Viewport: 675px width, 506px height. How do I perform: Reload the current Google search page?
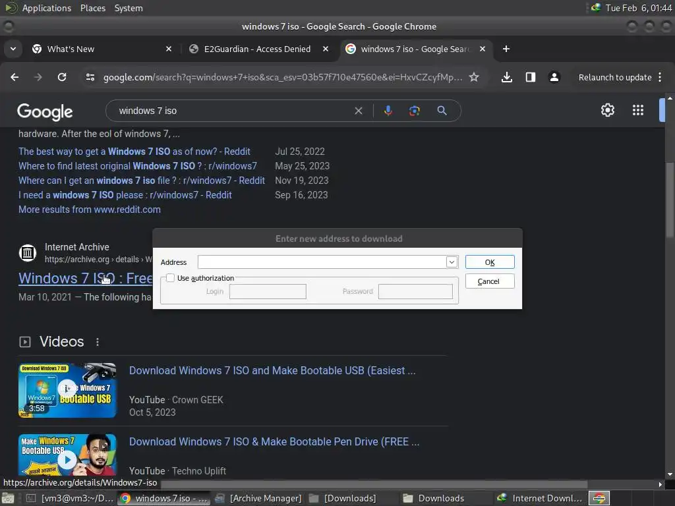pos(62,77)
